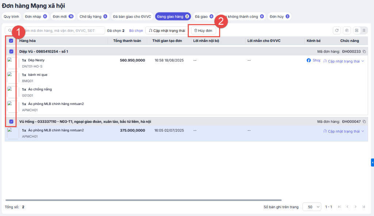Click Áo phông MLB image in ĐH000047
374x216 pixels.
pos(13,133)
